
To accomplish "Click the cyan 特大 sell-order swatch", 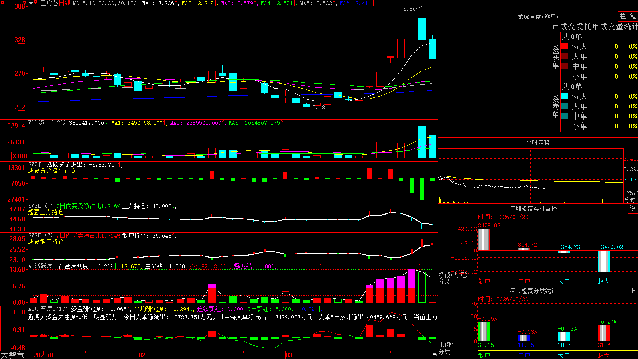I will click(x=565, y=96).
